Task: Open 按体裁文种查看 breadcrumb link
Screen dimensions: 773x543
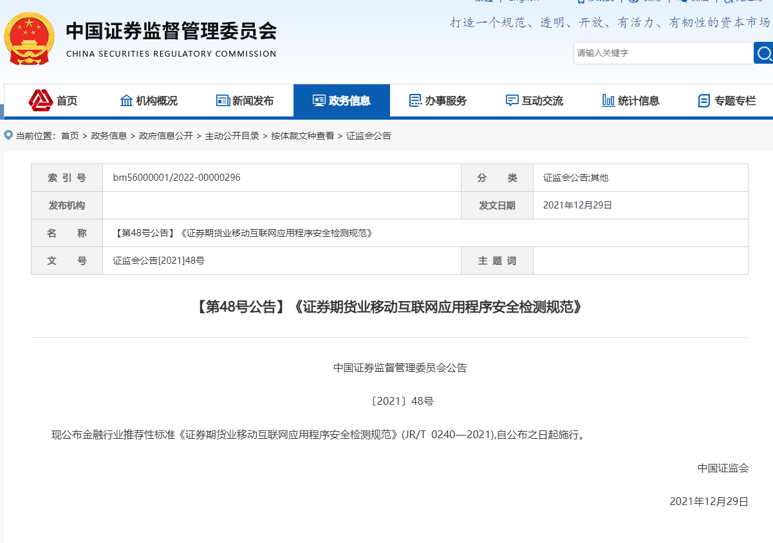Action: pyautogui.click(x=303, y=136)
